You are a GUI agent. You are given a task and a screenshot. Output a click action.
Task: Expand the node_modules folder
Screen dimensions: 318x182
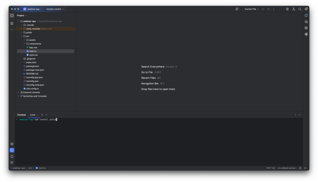point(21,29)
